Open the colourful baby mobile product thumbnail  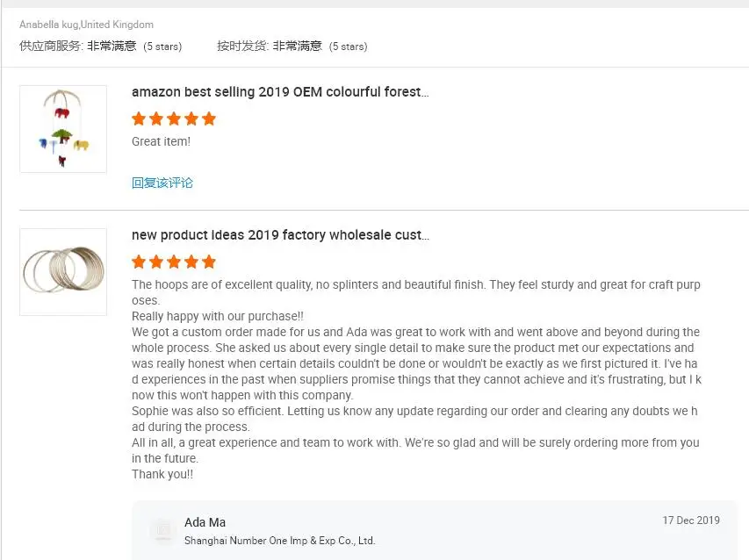click(63, 129)
